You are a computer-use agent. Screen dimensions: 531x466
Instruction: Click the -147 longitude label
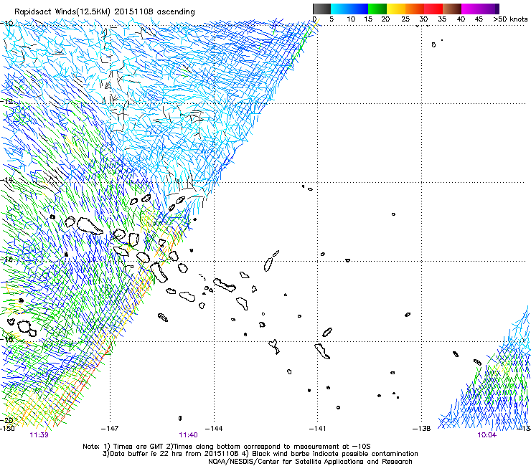[110, 429]
